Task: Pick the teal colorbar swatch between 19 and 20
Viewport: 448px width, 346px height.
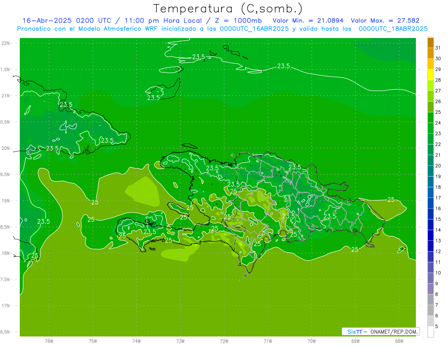Action: click(430, 171)
